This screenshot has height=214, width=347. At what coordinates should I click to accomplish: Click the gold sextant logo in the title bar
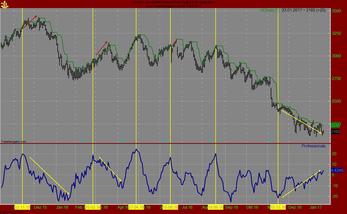tap(5, 4)
